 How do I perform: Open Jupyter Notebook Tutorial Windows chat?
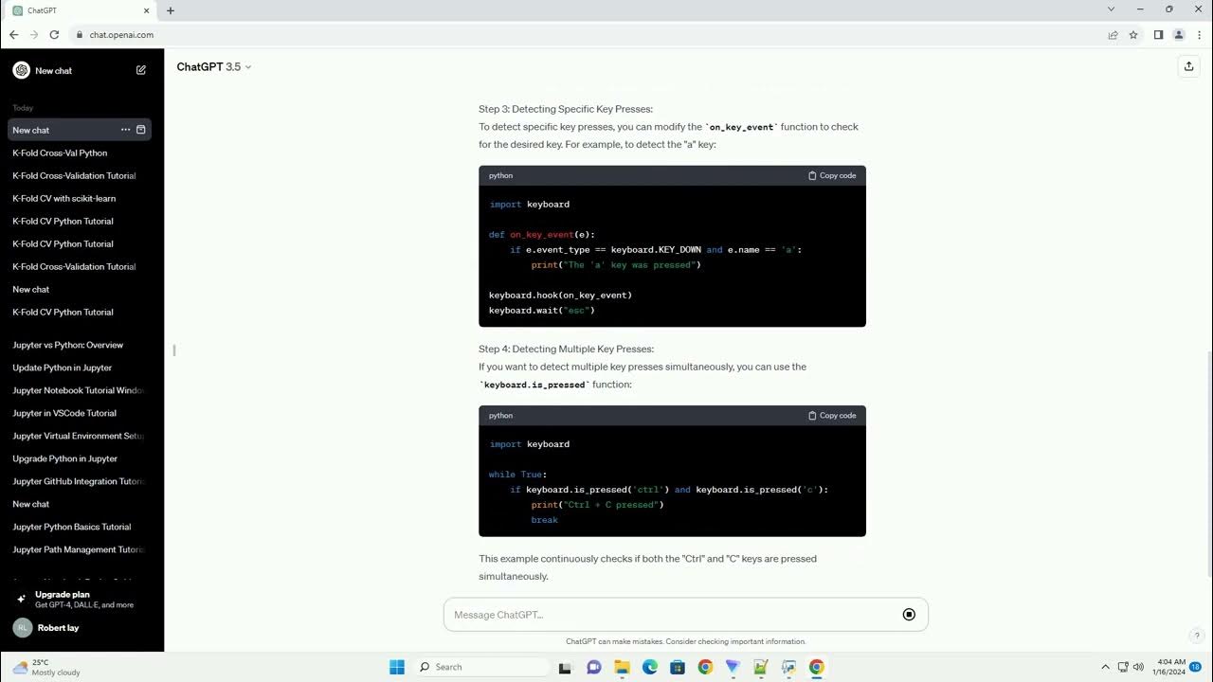pyautogui.click(x=78, y=390)
